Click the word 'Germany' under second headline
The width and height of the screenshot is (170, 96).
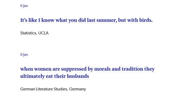pos(78,89)
